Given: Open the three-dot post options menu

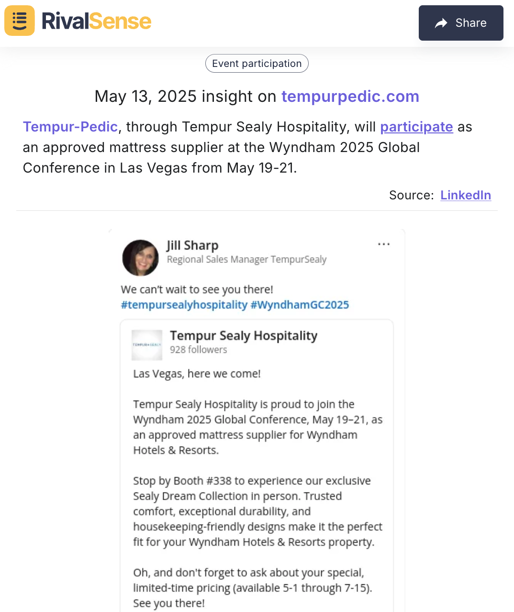Looking at the screenshot, I should 384,244.
